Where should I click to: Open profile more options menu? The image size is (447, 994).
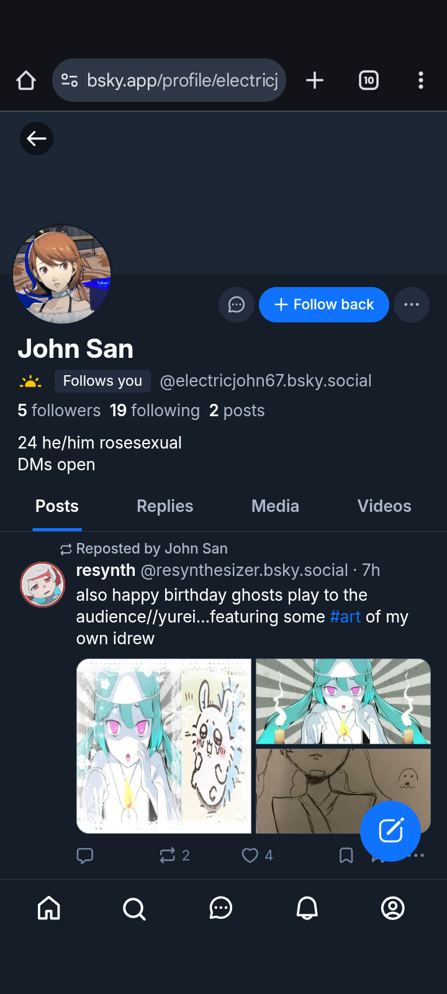click(412, 304)
